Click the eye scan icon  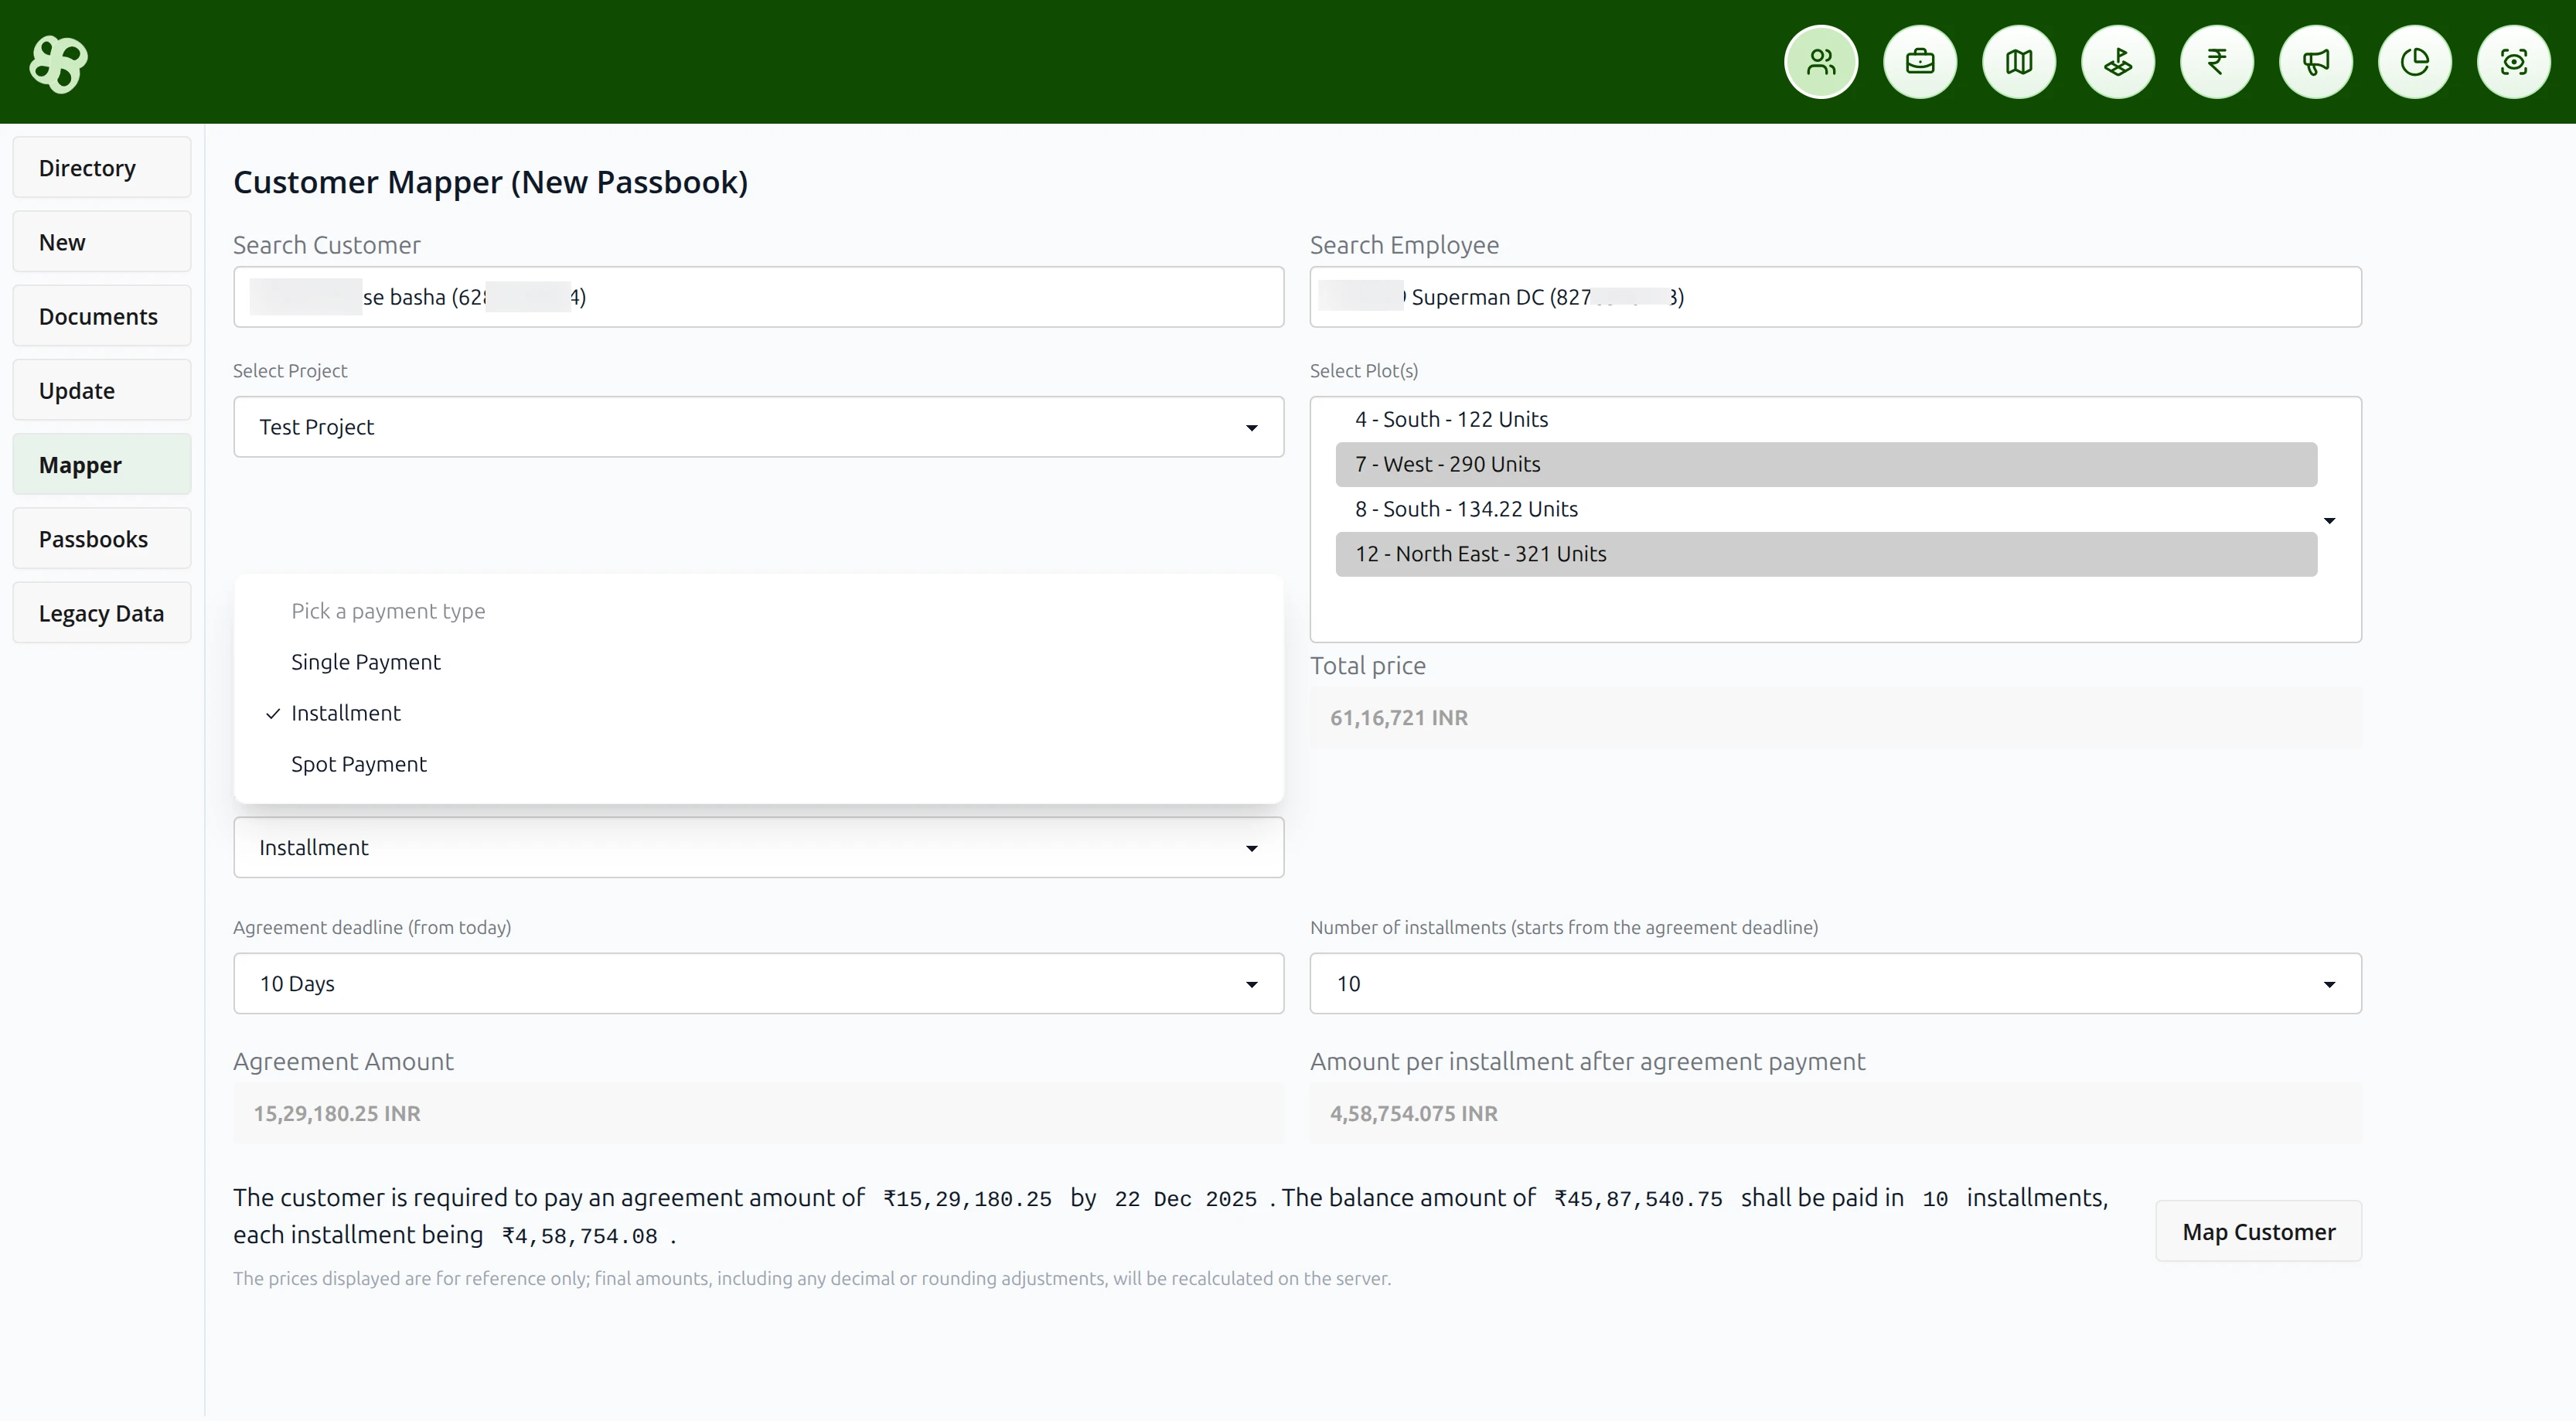click(2514, 62)
